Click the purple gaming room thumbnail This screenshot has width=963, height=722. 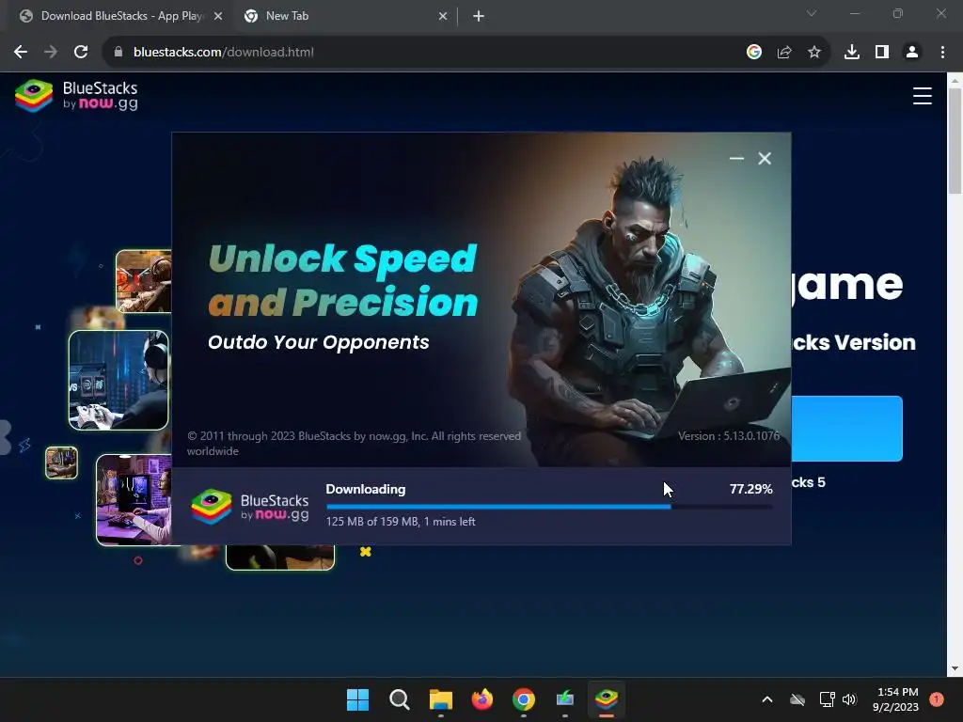click(x=134, y=500)
